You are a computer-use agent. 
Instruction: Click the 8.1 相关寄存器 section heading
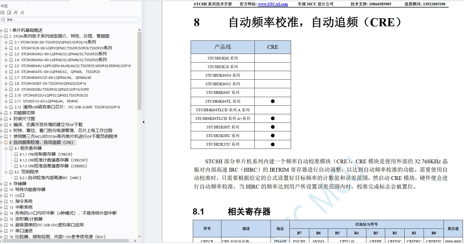[x=232, y=212]
